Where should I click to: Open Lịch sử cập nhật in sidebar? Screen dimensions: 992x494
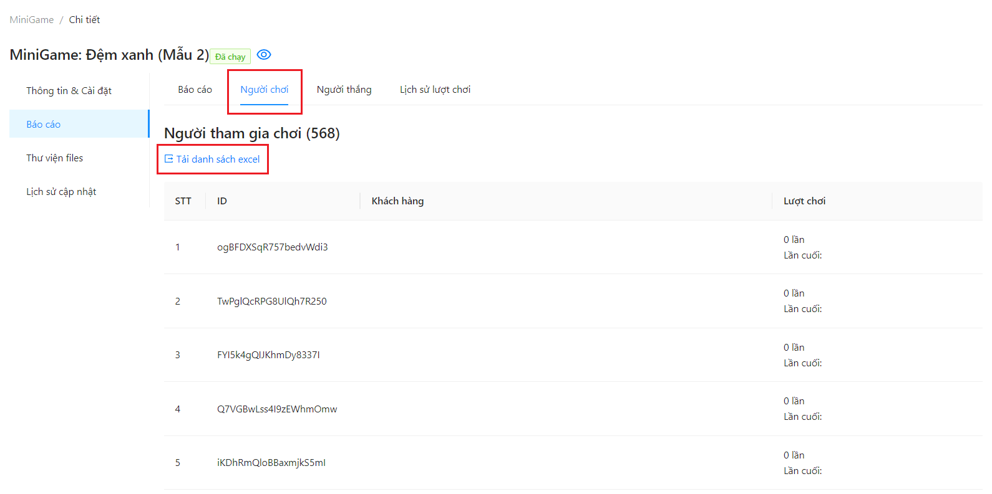[61, 192]
